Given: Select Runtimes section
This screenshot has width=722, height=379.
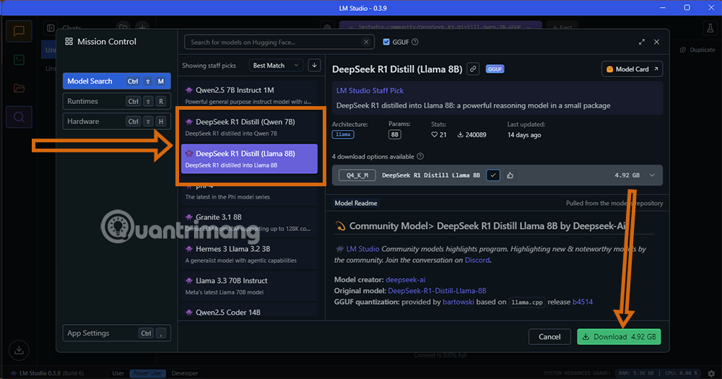Looking at the screenshot, I should click(116, 101).
